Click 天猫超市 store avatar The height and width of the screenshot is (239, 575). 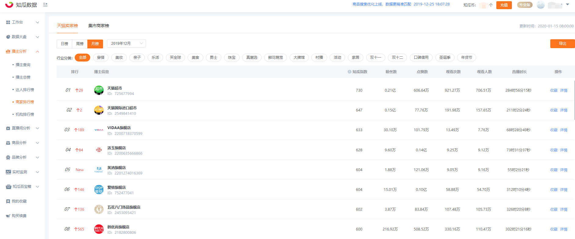pyautogui.click(x=99, y=90)
